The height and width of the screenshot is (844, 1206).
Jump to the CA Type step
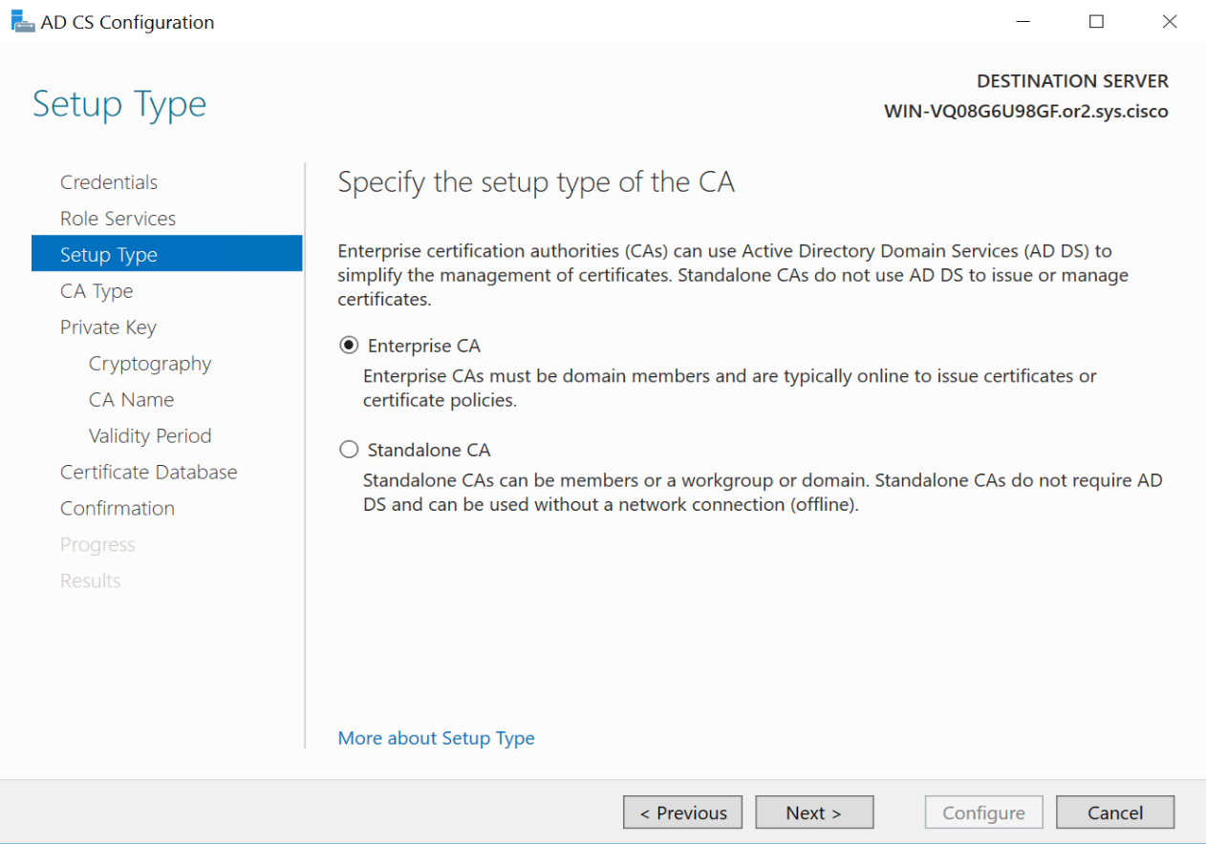97,291
